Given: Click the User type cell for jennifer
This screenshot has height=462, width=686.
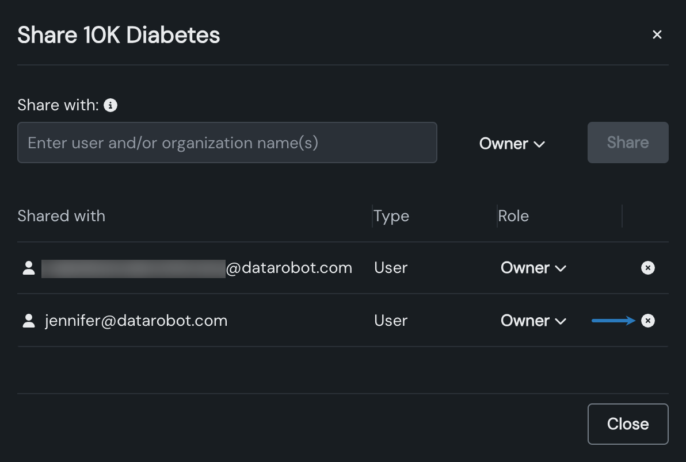Looking at the screenshot, I should [x=391, y=321].
